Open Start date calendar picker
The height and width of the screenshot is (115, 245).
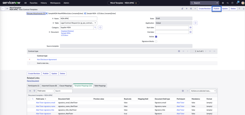pos(190,27)
